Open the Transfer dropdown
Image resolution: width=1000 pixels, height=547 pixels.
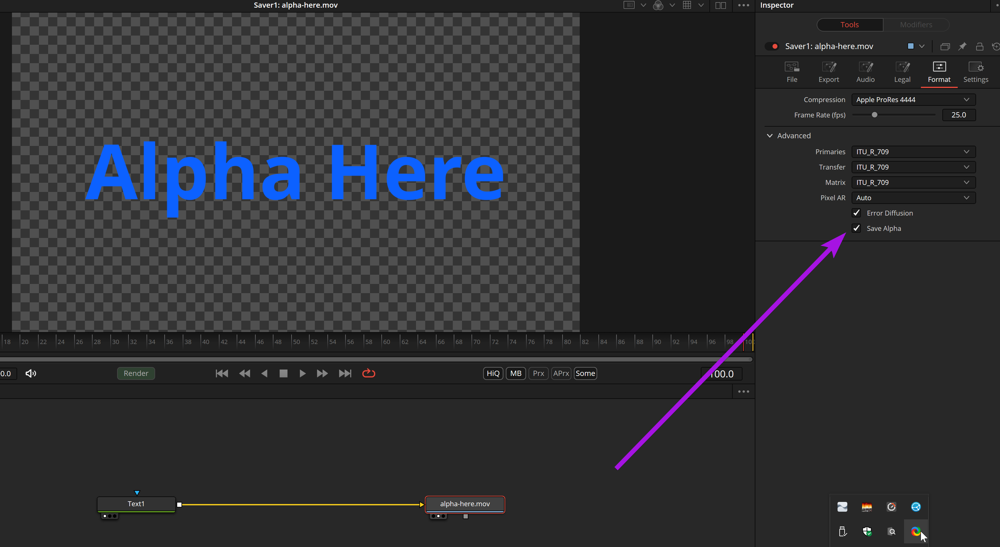coord(913,167)
